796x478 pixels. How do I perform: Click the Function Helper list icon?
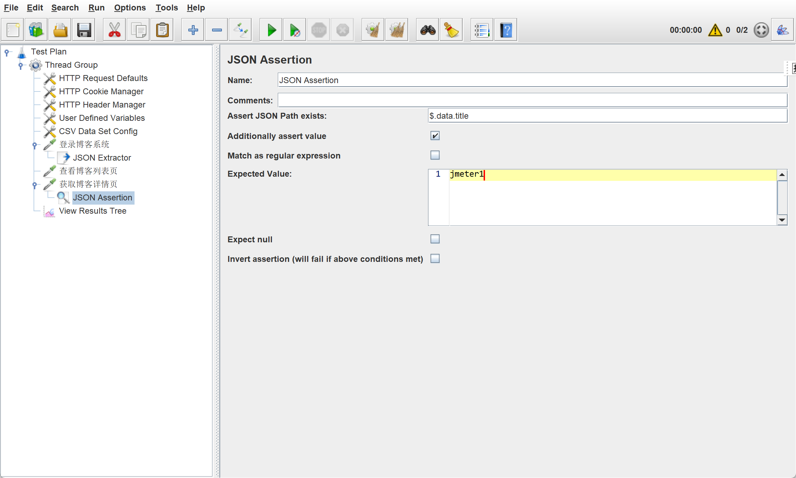coord(482,30)
